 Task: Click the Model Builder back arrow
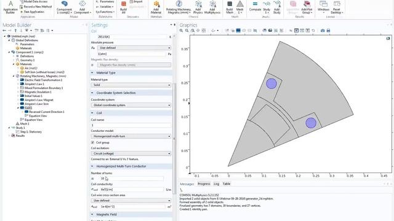pos(4,31)
